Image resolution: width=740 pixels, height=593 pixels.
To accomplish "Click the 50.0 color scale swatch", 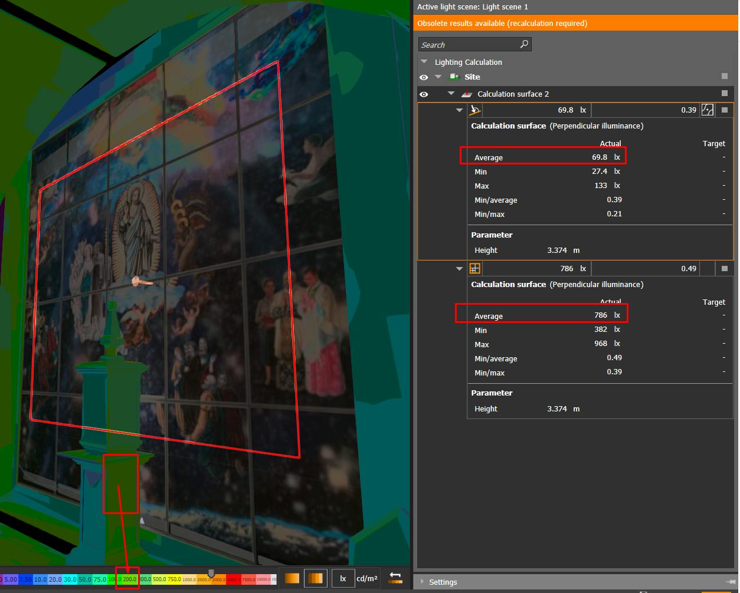I will (85, 579).
